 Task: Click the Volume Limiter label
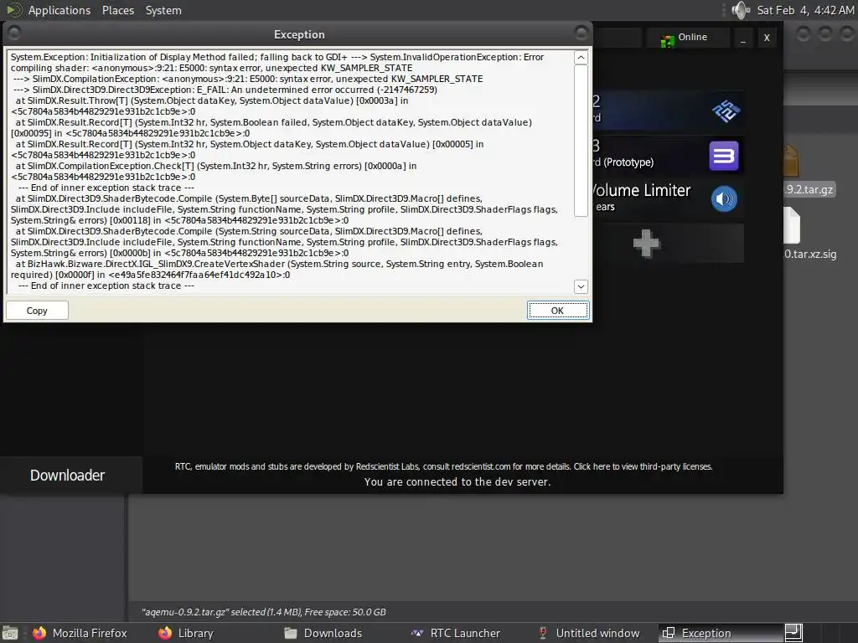pos(640,190)
